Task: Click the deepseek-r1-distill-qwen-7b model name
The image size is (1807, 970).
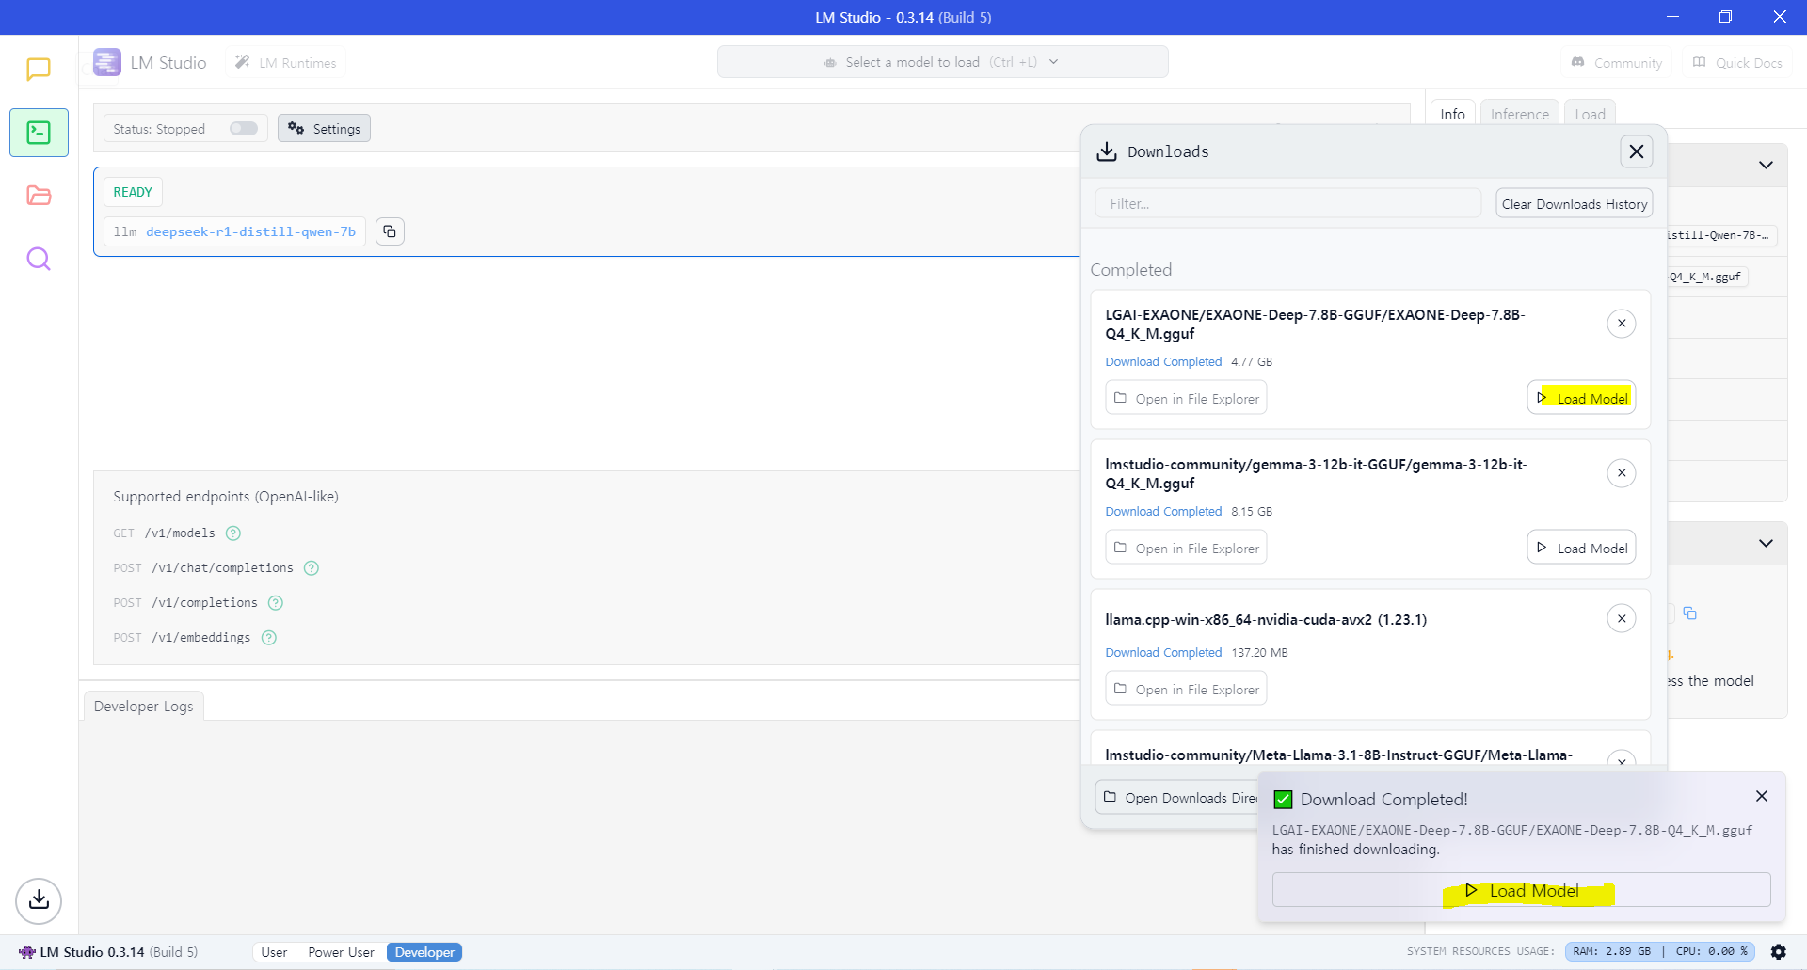Action: pyautogui.click(x=250, y=231)
